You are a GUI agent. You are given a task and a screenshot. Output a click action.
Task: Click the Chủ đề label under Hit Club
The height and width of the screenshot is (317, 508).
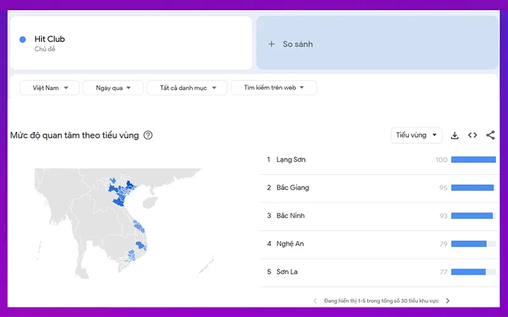[x=44, y=49]
